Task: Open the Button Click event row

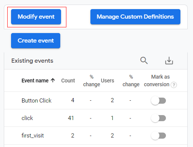Action: pyautogui.click(x=96, y=101)
